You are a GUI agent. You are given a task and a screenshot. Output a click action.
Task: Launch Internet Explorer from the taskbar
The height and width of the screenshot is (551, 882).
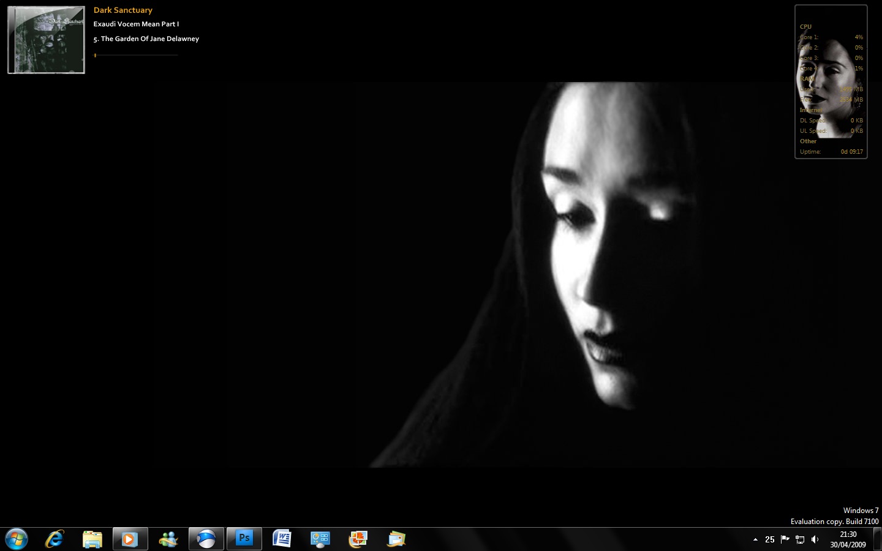click(x=55, y=539)
